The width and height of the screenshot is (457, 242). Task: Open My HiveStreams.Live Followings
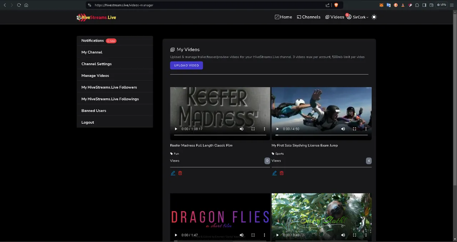pos(115,99)
